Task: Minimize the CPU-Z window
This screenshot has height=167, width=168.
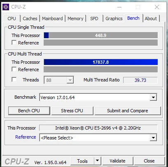Action: [119, 7]
